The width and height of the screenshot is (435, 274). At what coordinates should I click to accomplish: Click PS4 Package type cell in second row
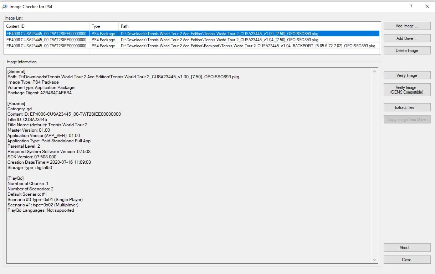pyautogui.click(x=103, y=40)
